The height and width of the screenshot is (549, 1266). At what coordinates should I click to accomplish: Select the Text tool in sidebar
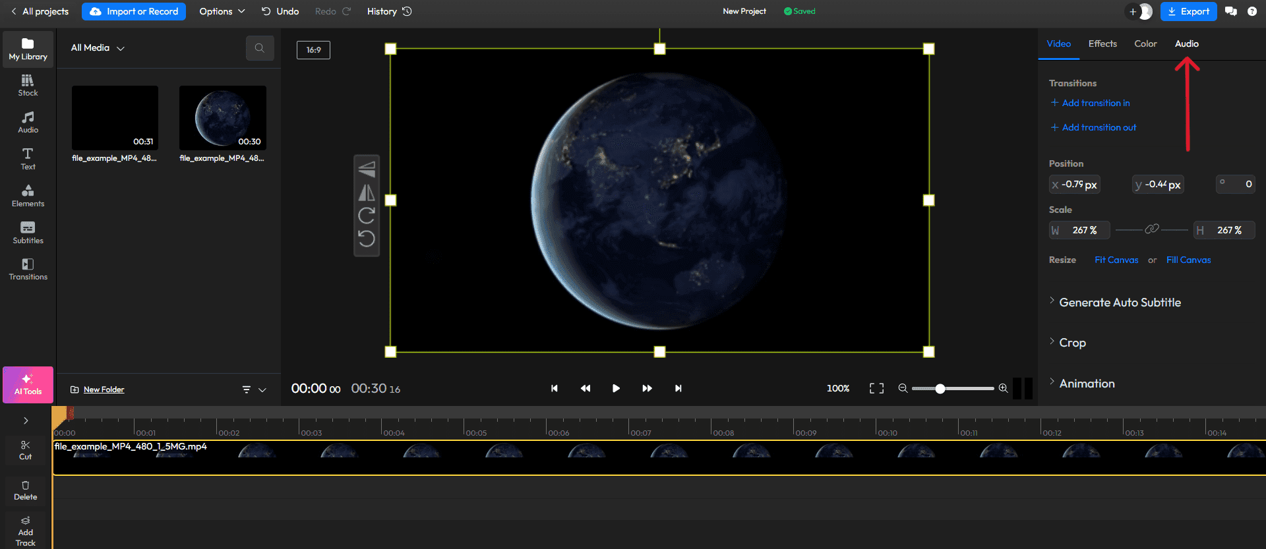pos(28,159)
